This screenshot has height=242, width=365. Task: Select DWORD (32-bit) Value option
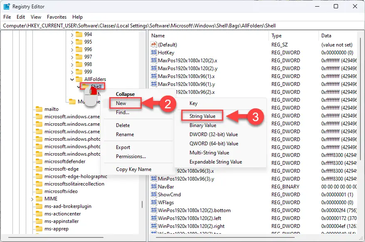click(213, 134)
